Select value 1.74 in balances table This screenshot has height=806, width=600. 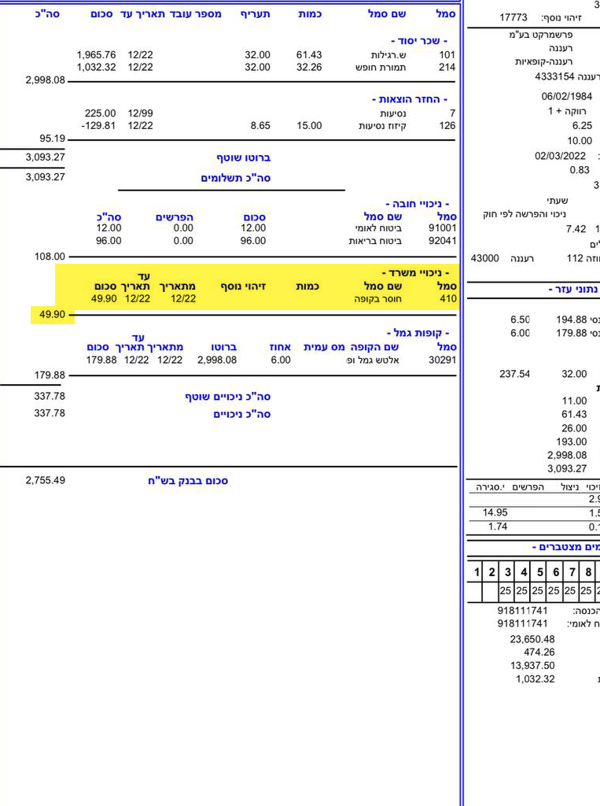tap(498, 527)
